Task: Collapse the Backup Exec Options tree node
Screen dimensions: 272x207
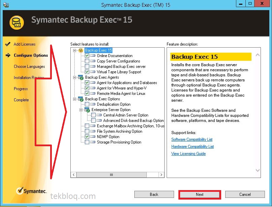Action: coord(75,99)
